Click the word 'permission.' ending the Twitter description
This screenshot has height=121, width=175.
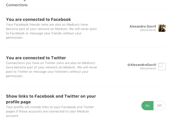click(15, 76)
